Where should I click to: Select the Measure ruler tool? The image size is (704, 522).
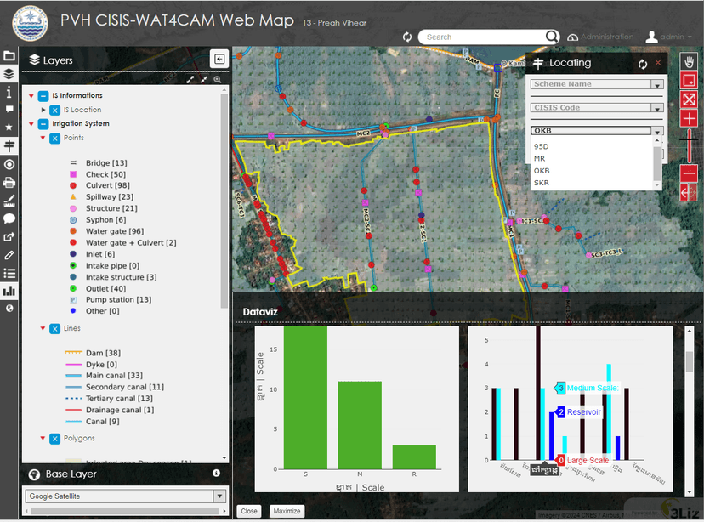[9, 201]
